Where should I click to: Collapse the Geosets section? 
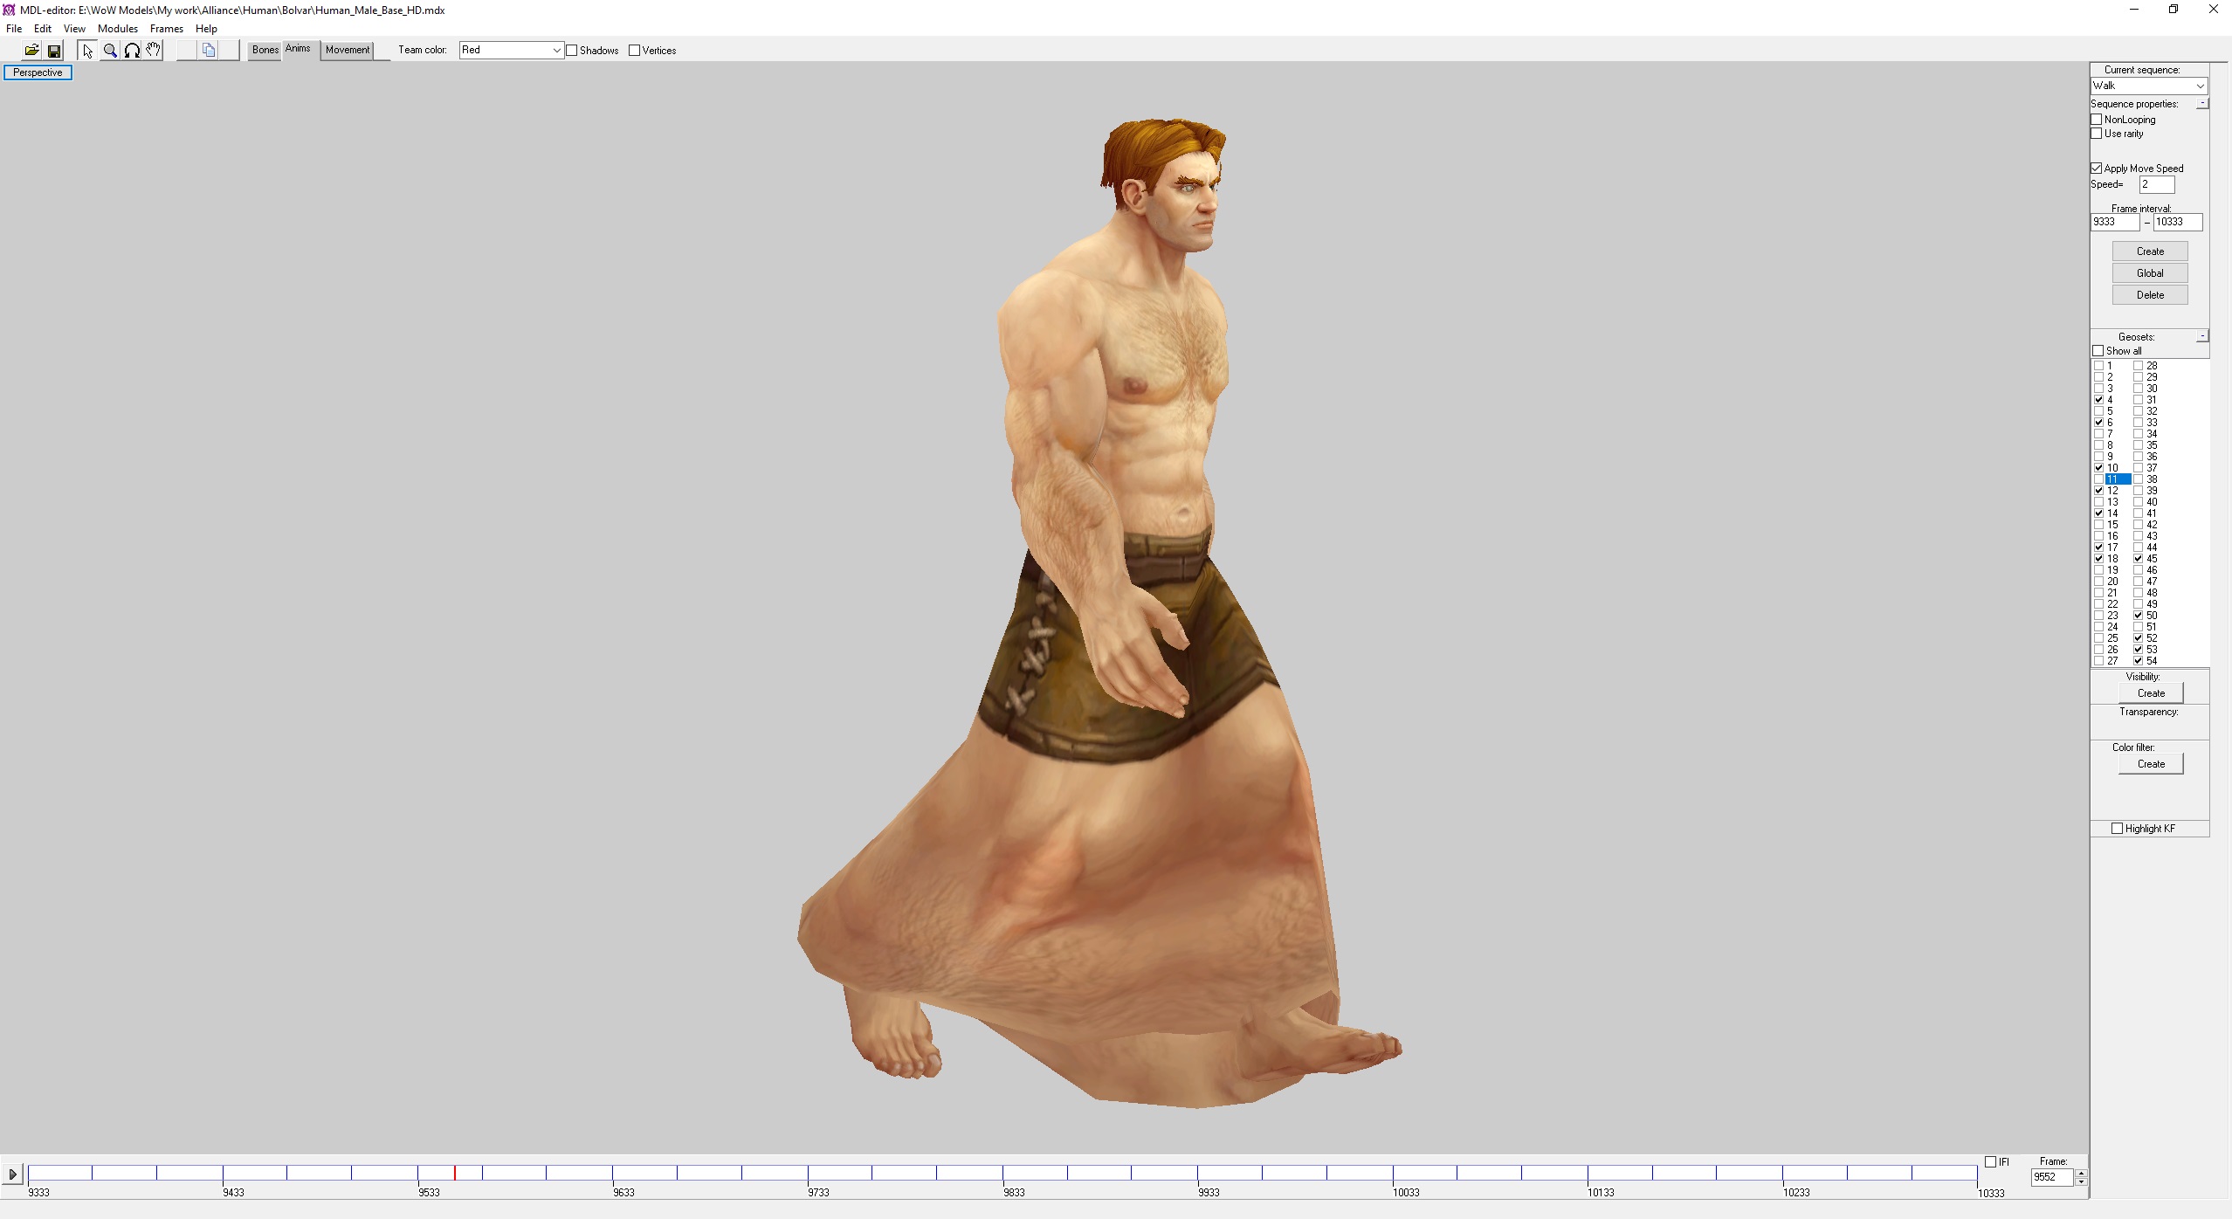[x=2203, y=336]
